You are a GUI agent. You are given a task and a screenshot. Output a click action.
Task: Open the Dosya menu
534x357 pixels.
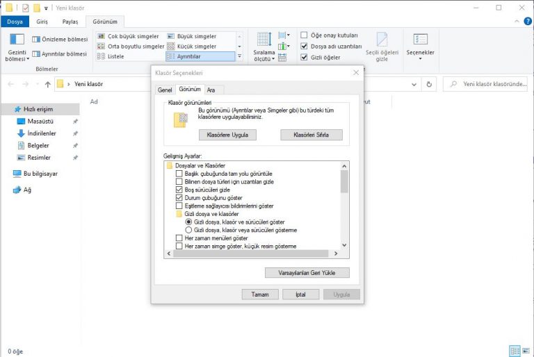15,22
